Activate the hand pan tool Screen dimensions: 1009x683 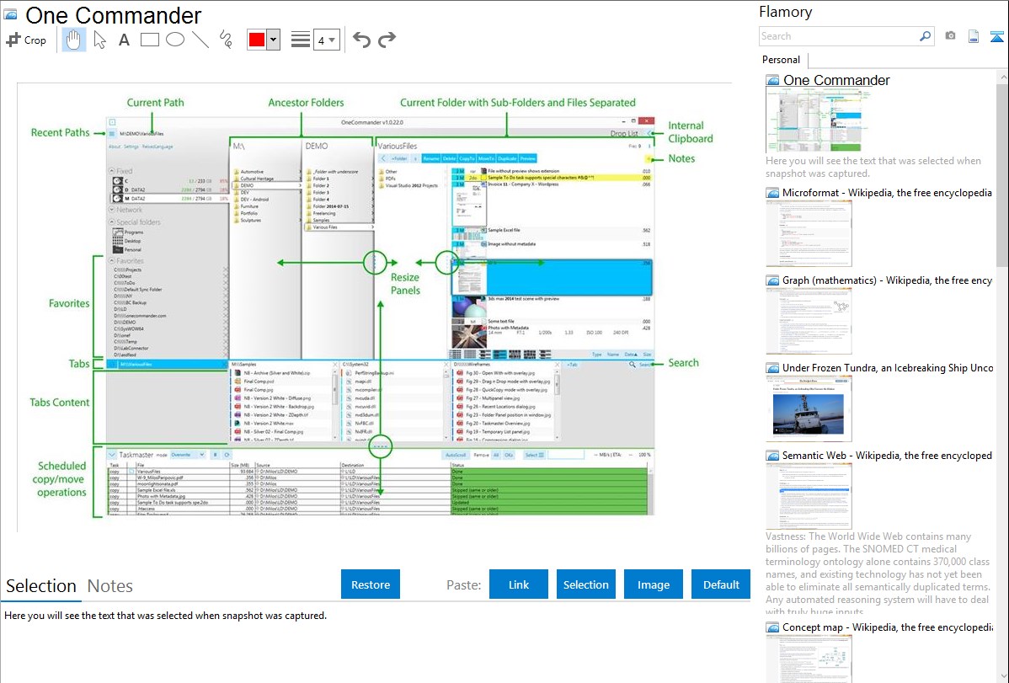73,40
